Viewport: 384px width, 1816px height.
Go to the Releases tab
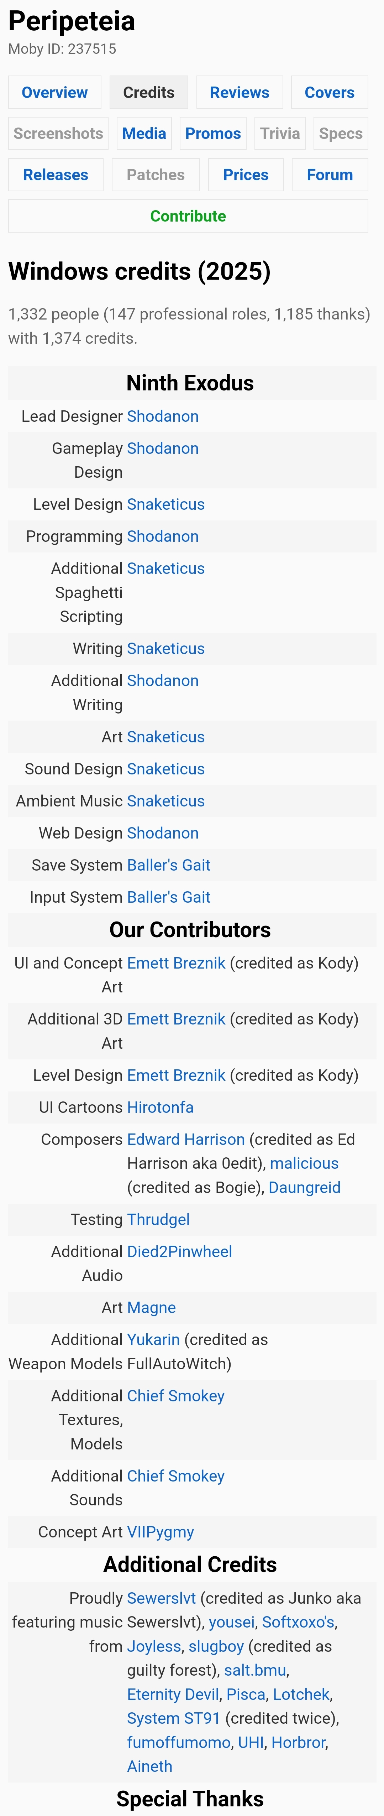click(x=56, y=175)
